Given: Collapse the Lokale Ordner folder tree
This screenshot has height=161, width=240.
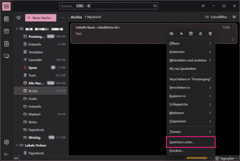Looking at the screenshot, I should (17, 145).
